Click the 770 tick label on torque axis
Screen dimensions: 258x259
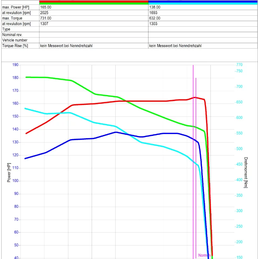click(239, 65)
